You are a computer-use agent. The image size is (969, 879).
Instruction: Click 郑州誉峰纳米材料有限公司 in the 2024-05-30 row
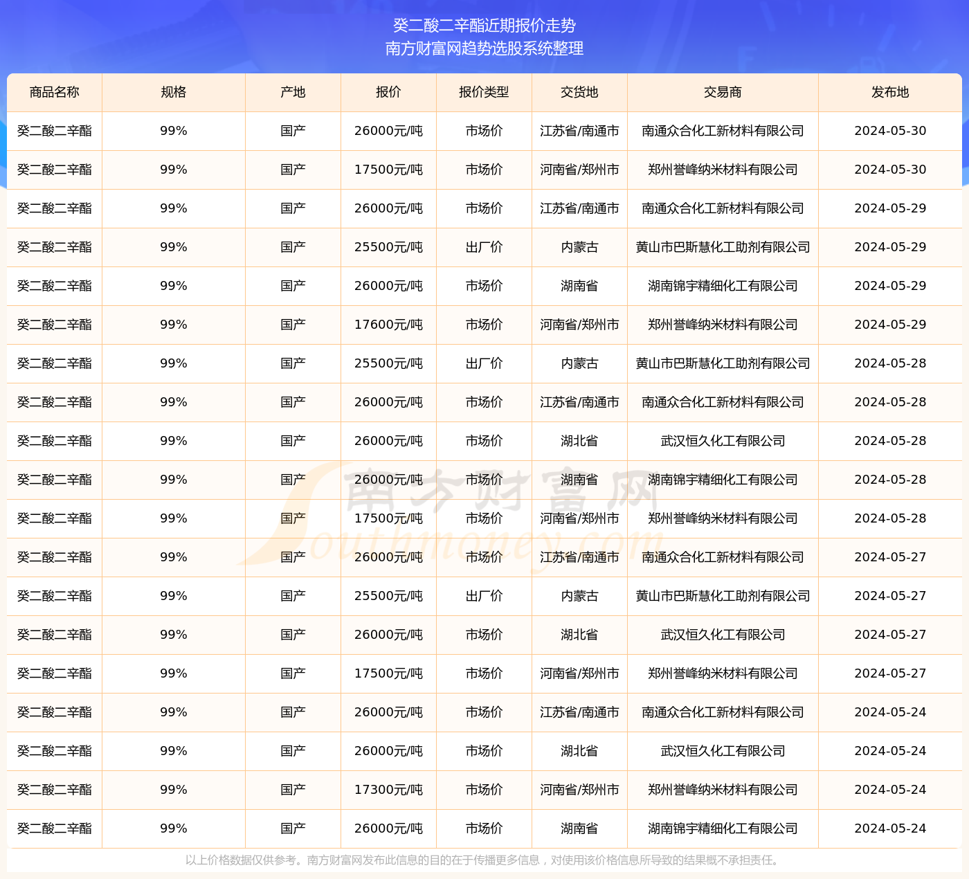click(723, 170)
